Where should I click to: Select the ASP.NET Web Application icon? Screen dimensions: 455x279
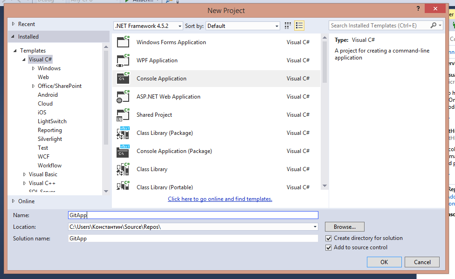[x=123, y=97]
